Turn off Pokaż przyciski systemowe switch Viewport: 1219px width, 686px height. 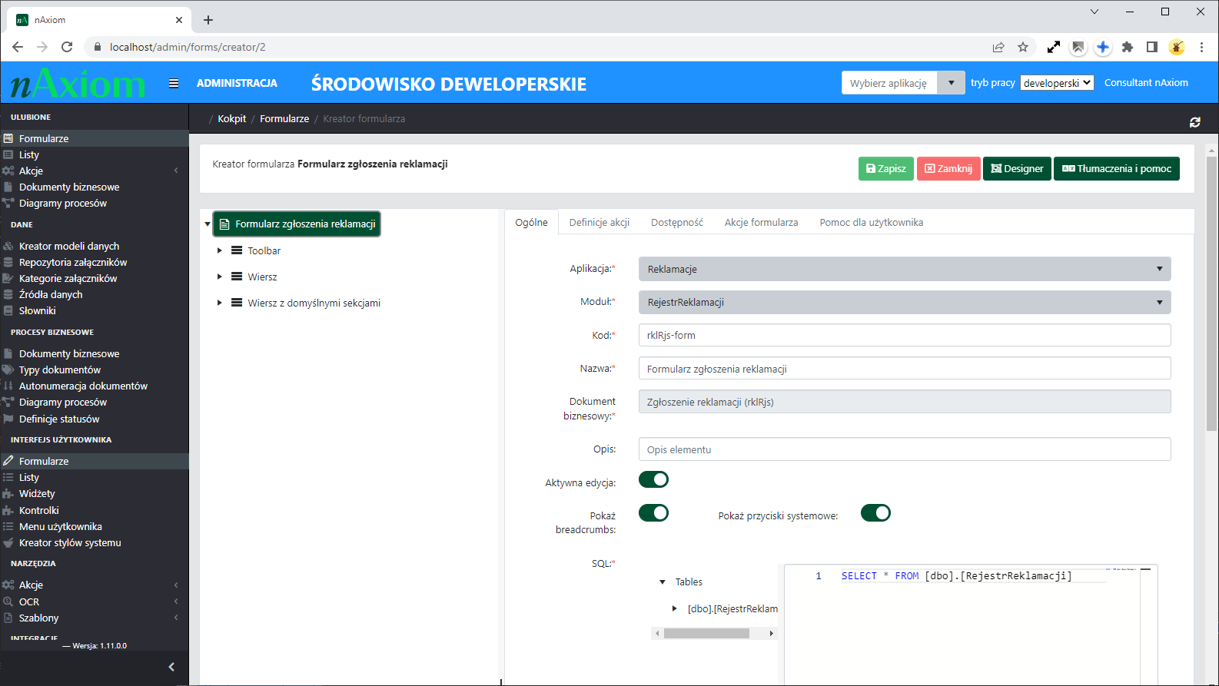coord(875,513)
